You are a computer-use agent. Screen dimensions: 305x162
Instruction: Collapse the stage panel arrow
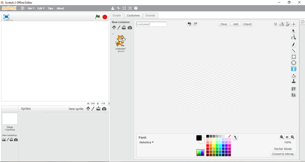(109, 103)
